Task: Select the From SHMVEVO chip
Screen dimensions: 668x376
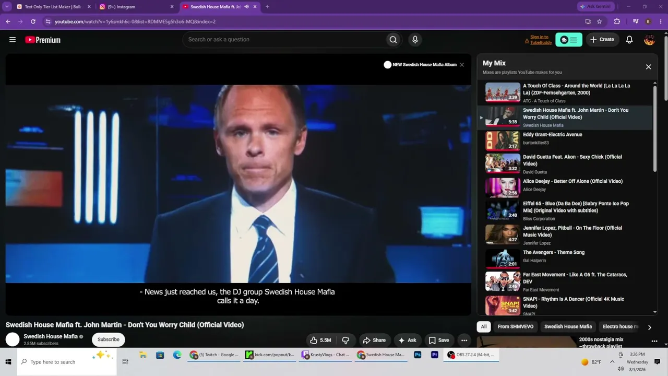Action: (x=516, y=327)
